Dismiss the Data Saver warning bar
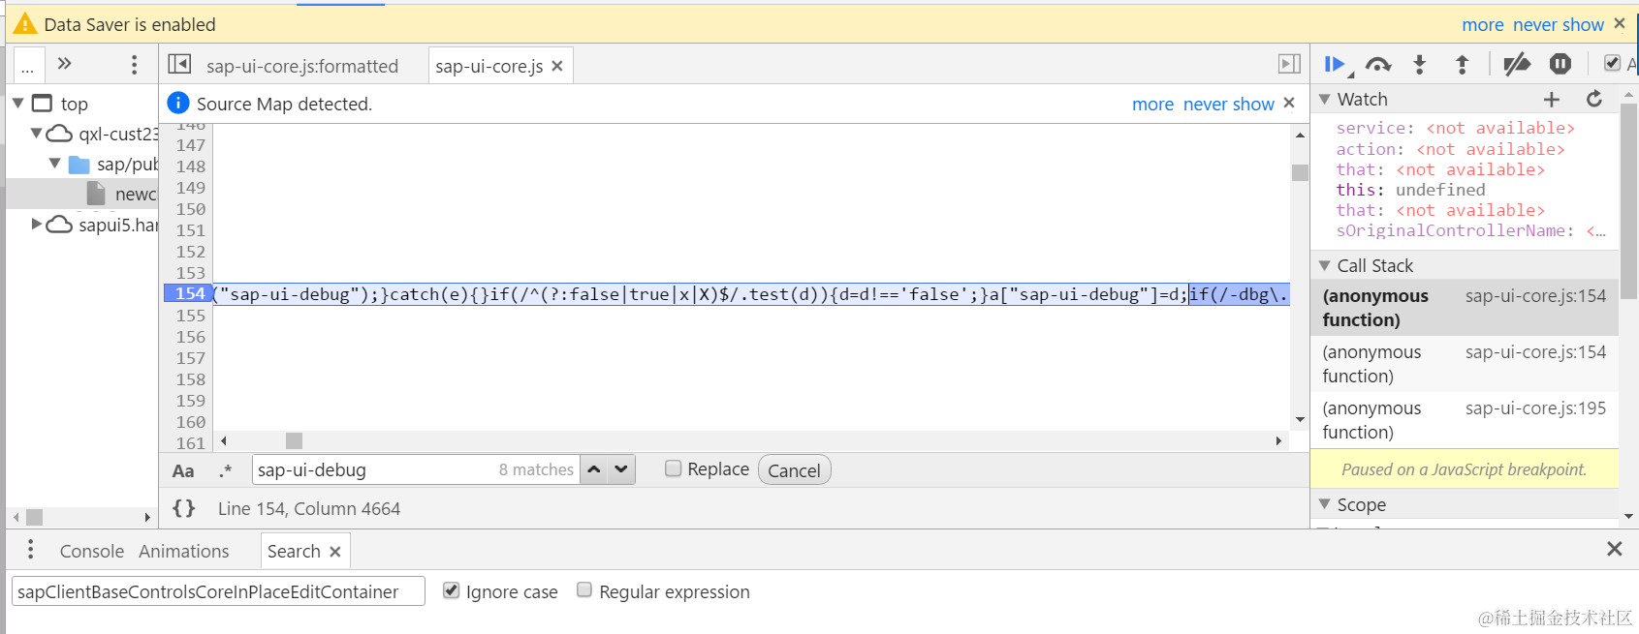This screenshot has width=1639, height=634. (1620, 23)
